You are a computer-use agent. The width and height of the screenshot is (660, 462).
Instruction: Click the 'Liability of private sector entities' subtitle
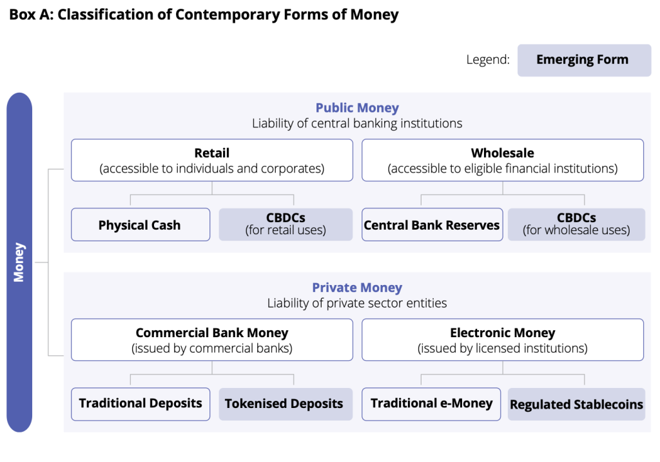(x=357, y=302)
